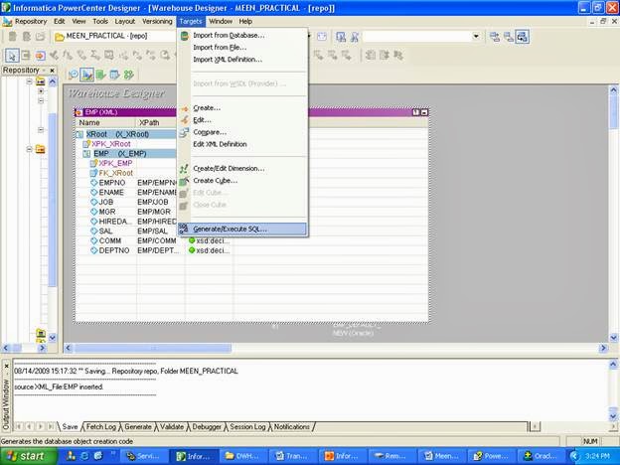Click the green dot in COMM row
Viewport: 620px width, 465px height.
[x=192, y=240]
